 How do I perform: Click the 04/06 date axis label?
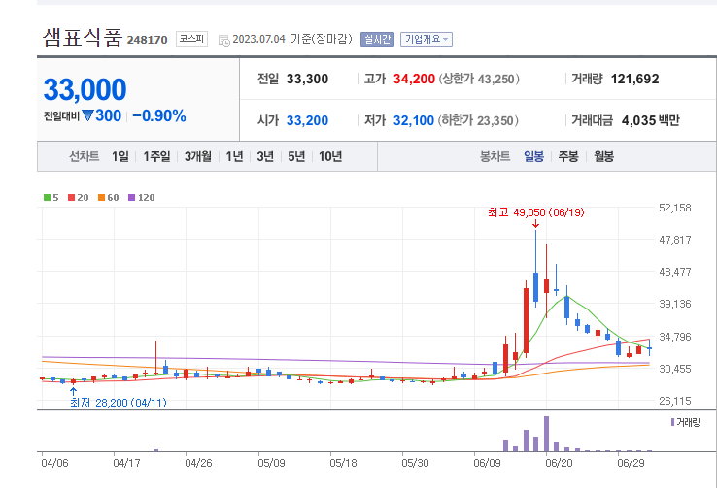tap(54, 463)
